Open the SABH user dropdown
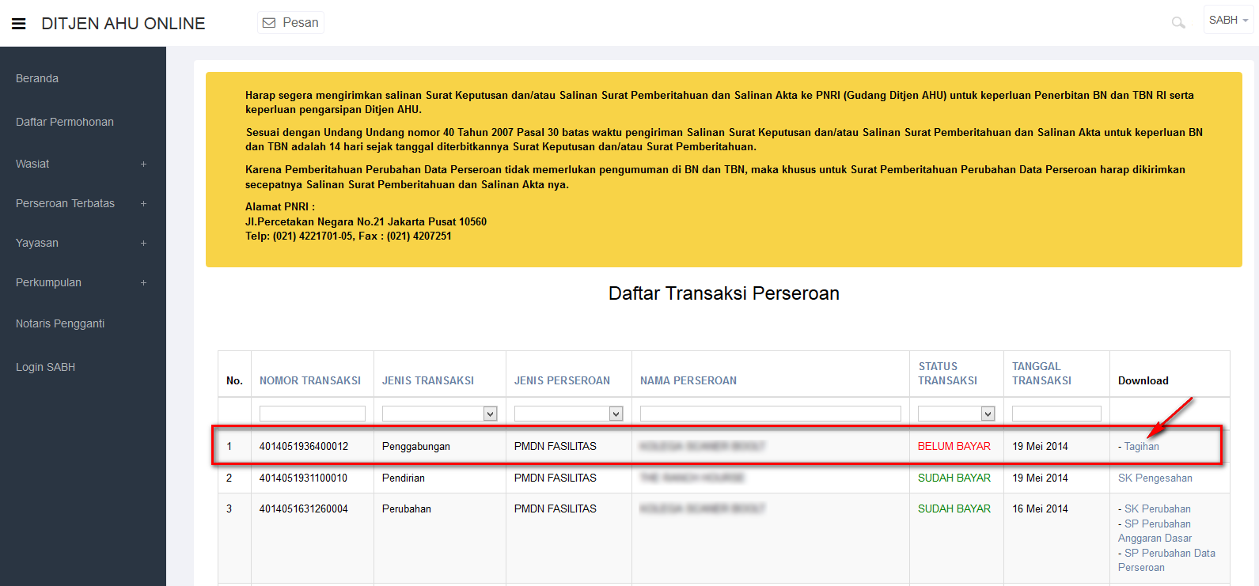The height and width of the screenshot is (586, 1259). click(x=1228, y=20)
